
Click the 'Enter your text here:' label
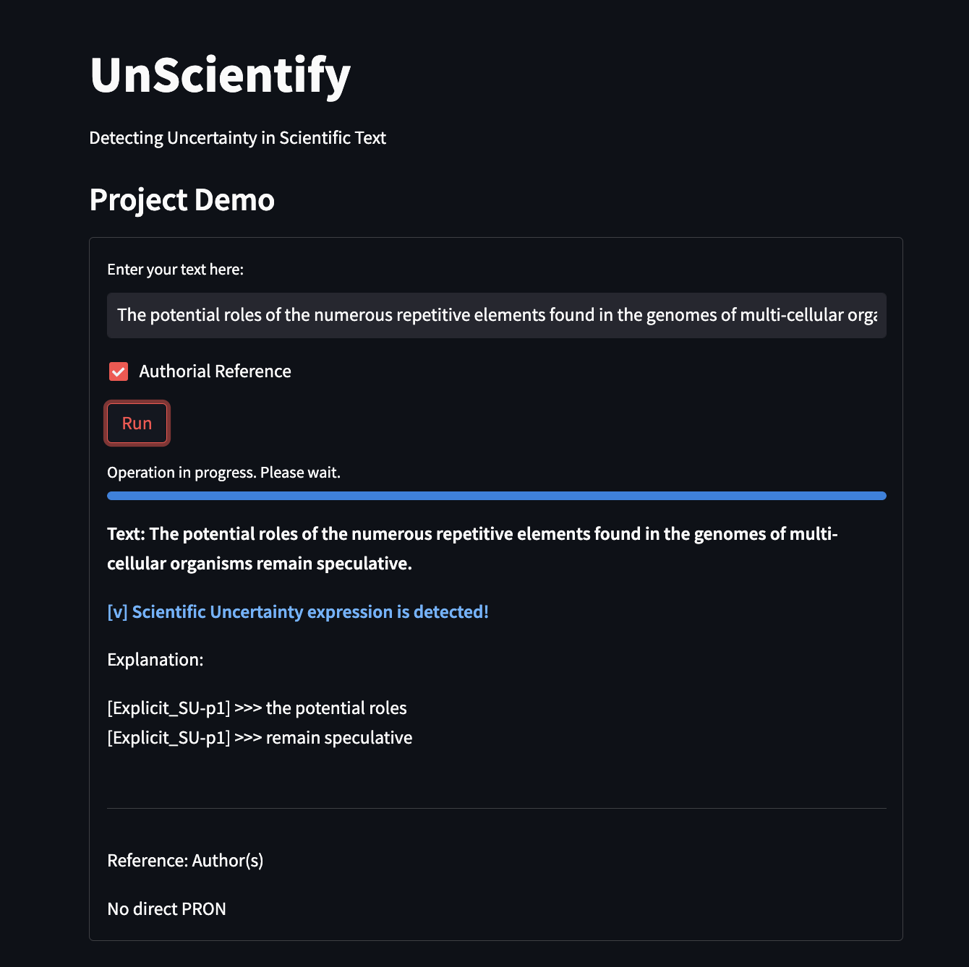click(175, 270)
